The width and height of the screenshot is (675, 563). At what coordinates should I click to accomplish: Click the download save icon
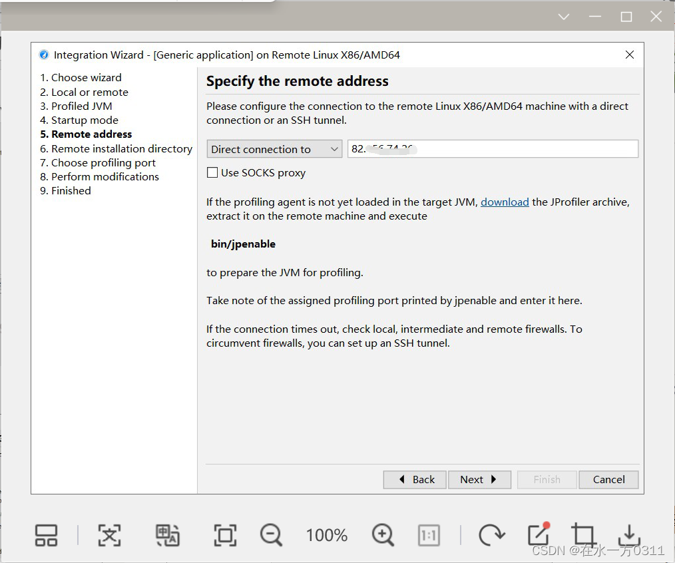click(629, 535)
